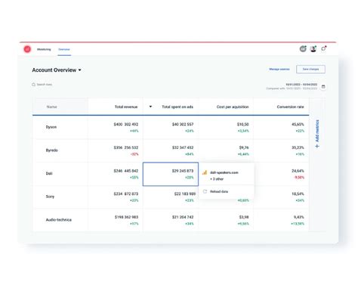The image size is (358, 285).
Task: Click highlighted Dali ad spend $29 245 873
Action: pyautogui.click(x=183, y=171)
